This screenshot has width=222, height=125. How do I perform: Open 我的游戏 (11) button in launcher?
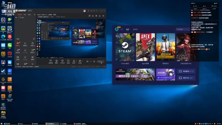tap(186, 71)
